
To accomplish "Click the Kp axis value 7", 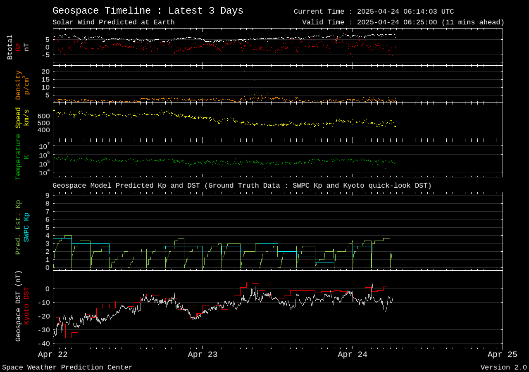I will pyautogui.click(x=48, y=211).
